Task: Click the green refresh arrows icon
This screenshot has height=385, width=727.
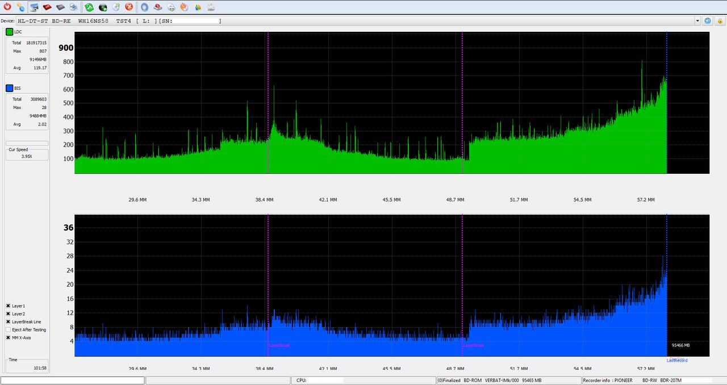Action: [90, 7]
